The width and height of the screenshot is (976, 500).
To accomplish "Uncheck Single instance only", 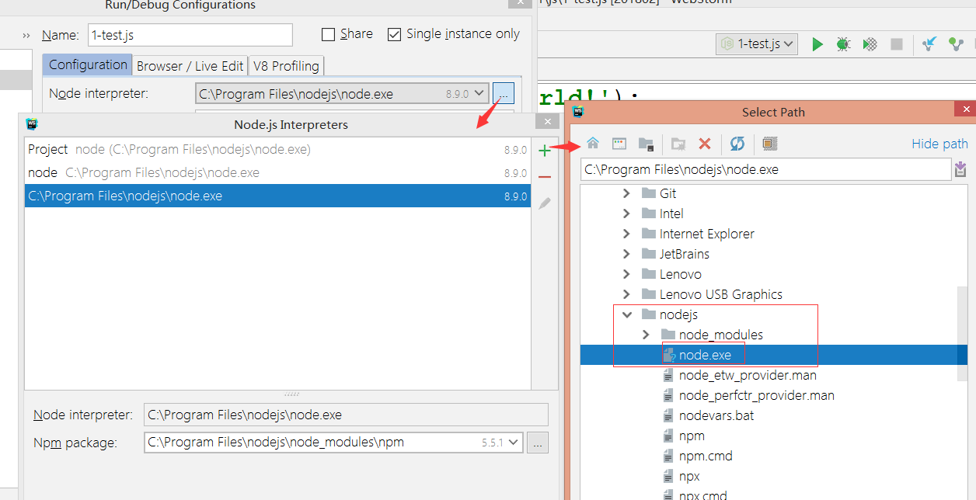I will point(394,34).
